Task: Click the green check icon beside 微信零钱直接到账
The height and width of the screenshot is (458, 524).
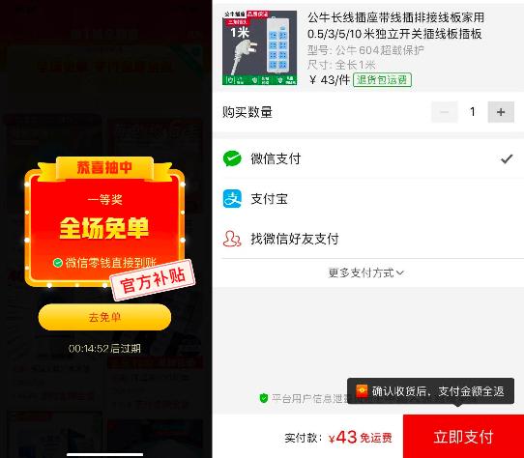Action: pos(58,263)
